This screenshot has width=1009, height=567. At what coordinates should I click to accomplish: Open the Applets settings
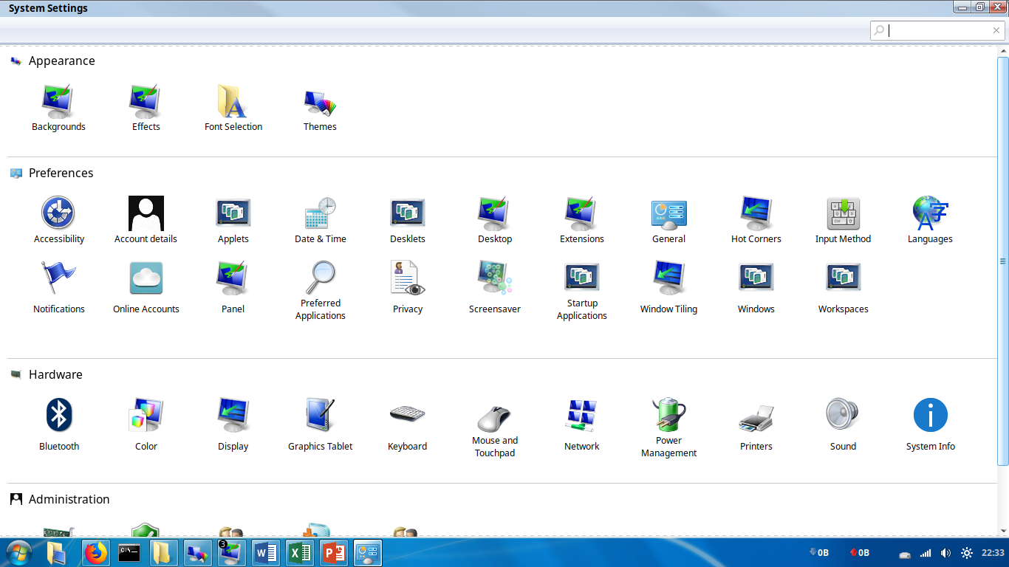coord(233,220)
